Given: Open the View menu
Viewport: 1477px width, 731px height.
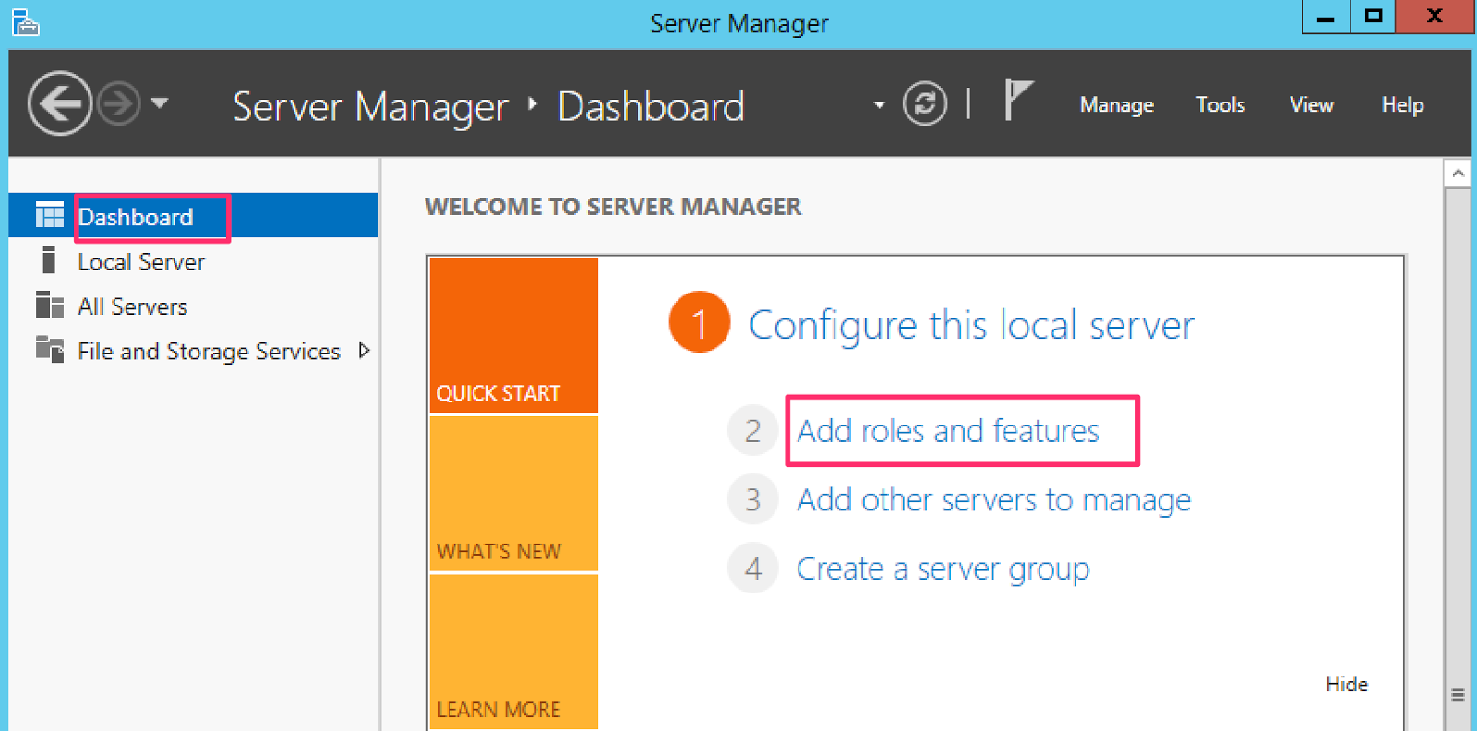Looking at the screenshot, I should pyautogui.click(x=1311, y=105).
